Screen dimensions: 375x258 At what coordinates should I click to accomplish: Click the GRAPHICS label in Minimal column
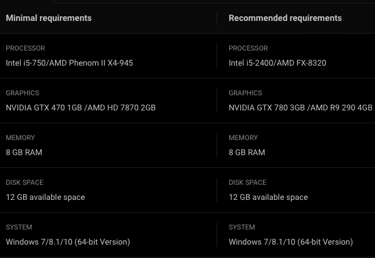tap(22, 93)
